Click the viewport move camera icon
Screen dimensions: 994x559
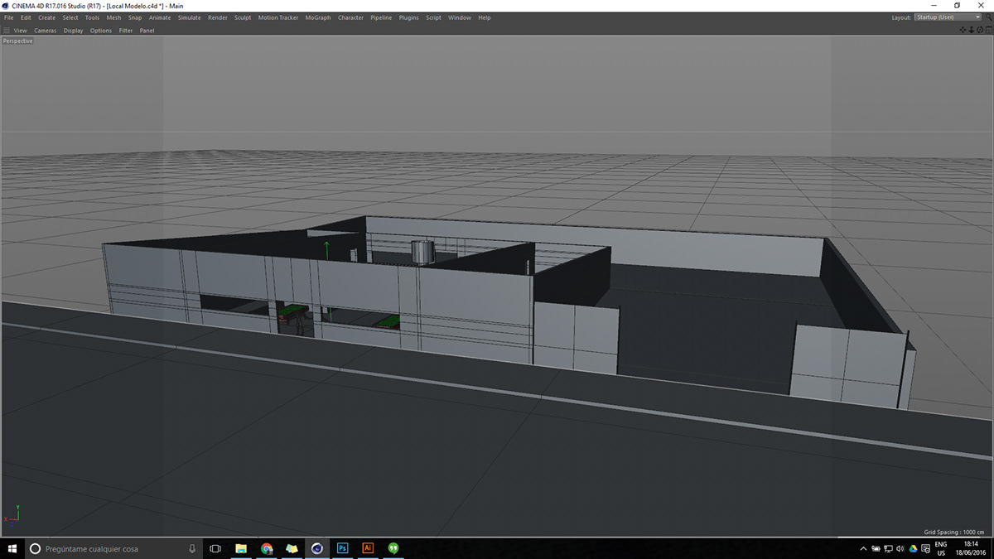[x=963, y=30]
